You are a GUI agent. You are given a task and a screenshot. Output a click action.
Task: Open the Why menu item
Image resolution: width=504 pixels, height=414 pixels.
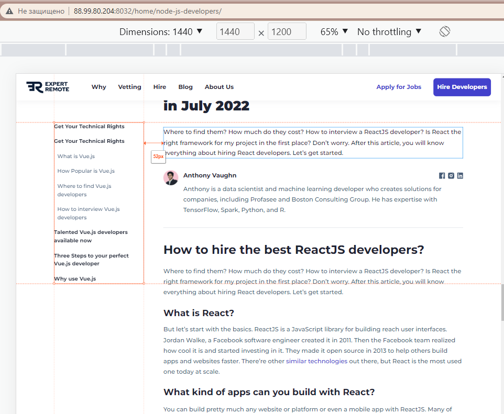pyautogui.click(x=98, y=87)
